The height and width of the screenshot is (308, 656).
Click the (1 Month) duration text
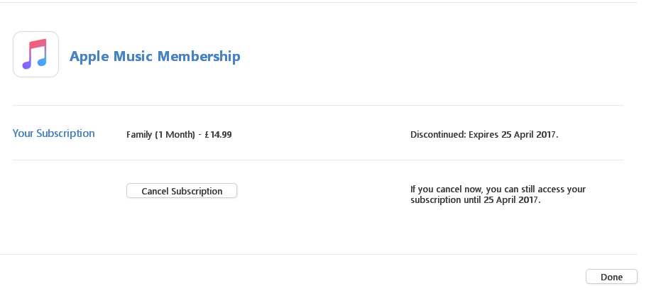pos(175,135)
